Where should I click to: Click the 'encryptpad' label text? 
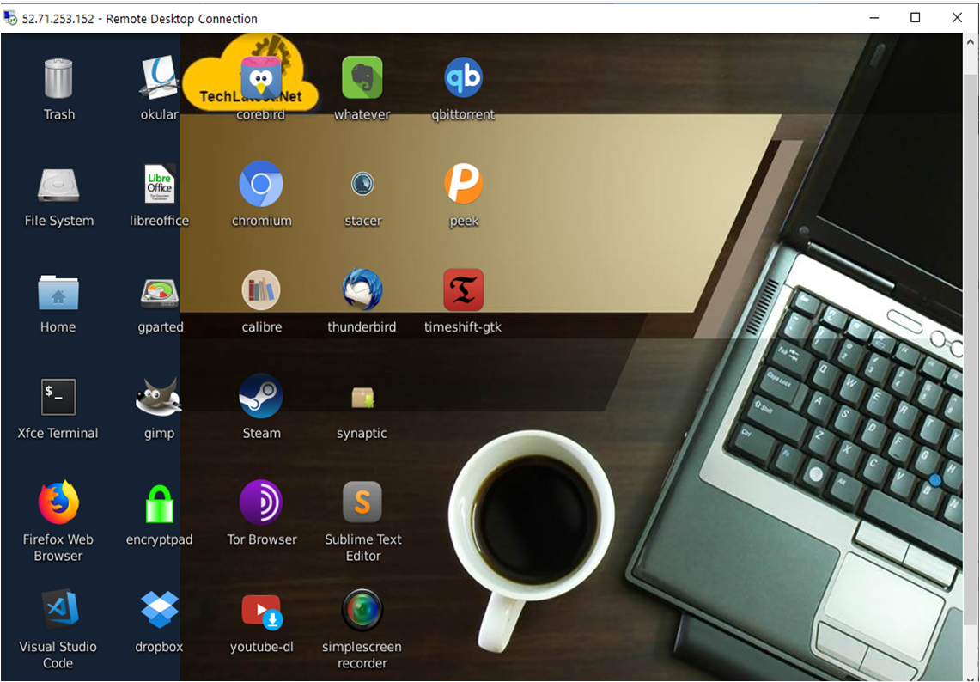(x=160, y=539)
